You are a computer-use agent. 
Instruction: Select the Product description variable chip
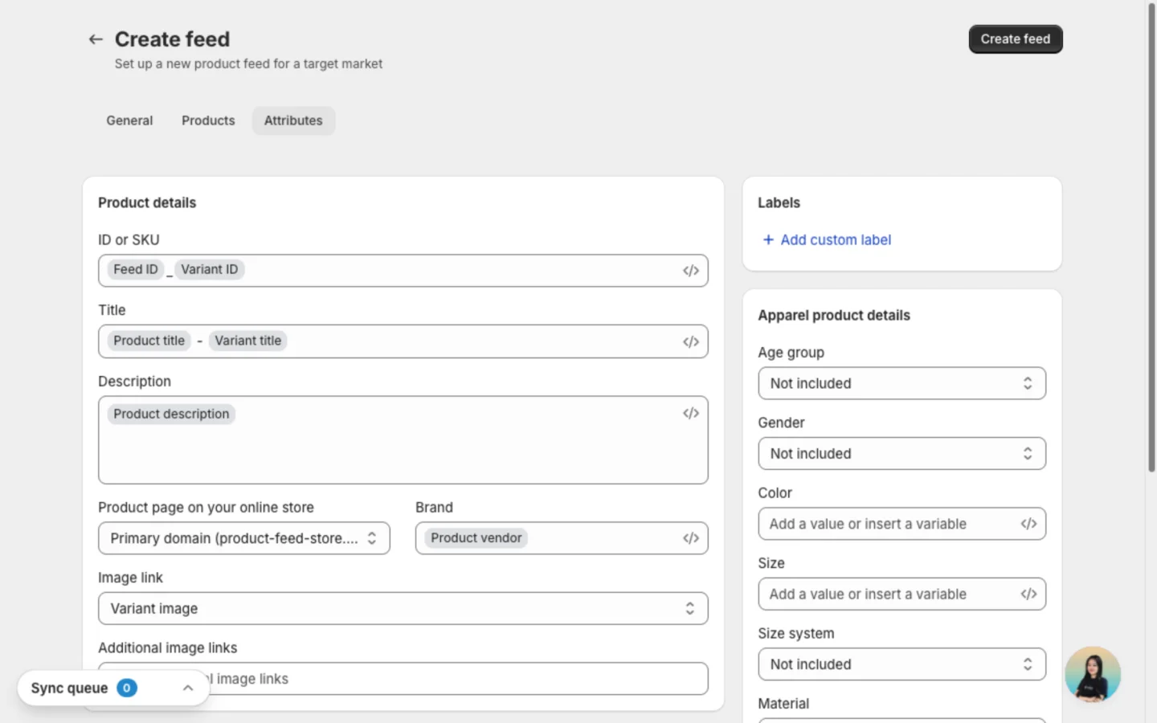171,414
